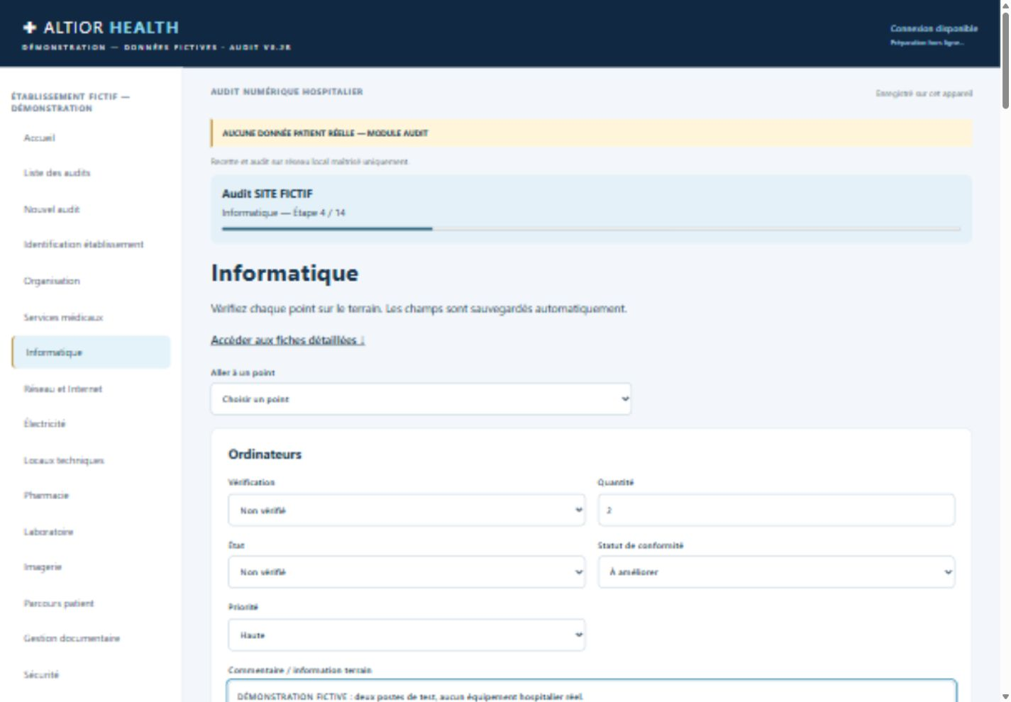Click the Connexion disponible status text
This screenshot has width=1011, height=702.
point(934,28)
